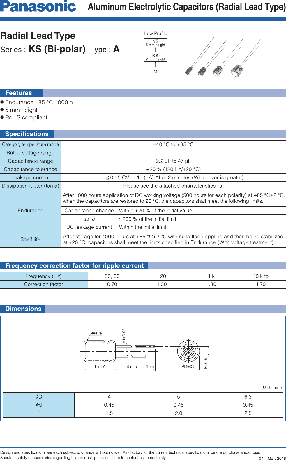Click the Shelf life row label

31,239
